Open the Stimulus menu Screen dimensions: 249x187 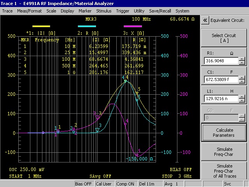103,11
